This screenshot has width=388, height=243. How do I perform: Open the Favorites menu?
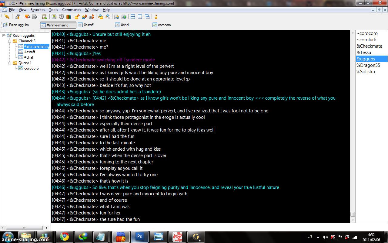(x=38, y=10)
